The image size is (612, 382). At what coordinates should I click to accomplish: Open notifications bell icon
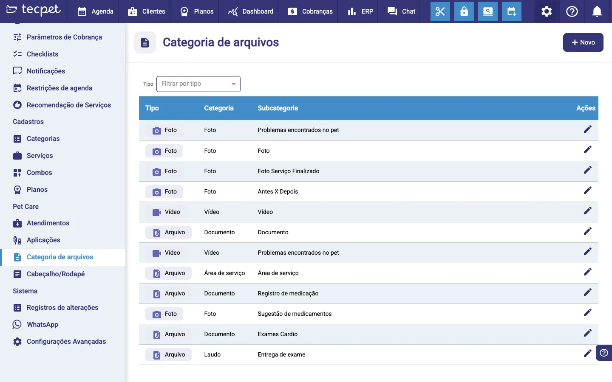point(597,11)
